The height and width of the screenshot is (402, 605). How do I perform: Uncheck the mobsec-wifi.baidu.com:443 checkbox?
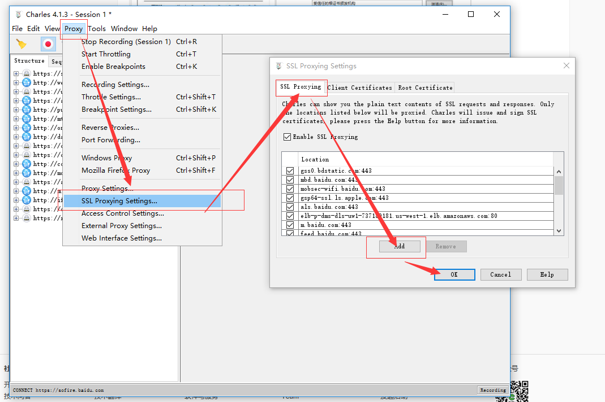click(290, 189)
